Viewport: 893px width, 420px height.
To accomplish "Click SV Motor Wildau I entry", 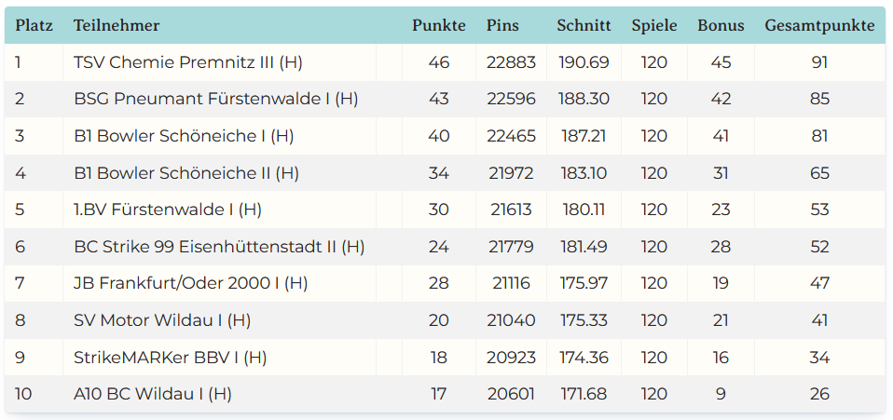I will (x=162, y=320).
